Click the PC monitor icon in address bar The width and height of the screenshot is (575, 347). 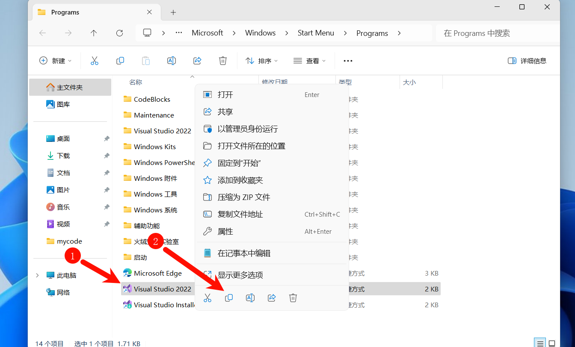click(147, 33)
